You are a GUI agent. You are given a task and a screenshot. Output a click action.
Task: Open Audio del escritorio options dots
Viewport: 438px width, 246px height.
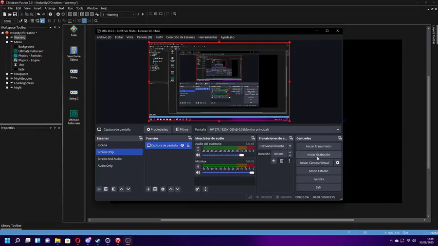198,149
